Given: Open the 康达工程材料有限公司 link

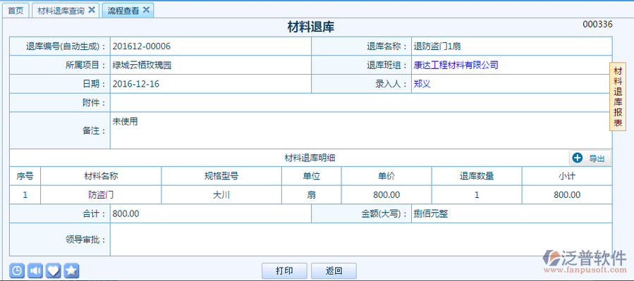Looking at the screenshot, I should coord(456,65).
